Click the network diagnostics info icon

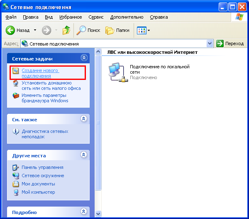click(x=16, y=132)
